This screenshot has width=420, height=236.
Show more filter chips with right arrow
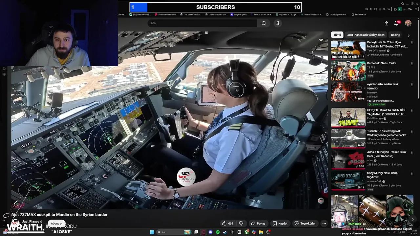409,36
